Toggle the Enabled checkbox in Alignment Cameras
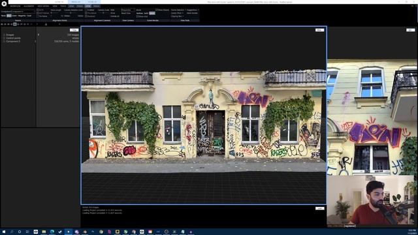Viewport: 418px width, 235px height. click(x=86, y=10)
